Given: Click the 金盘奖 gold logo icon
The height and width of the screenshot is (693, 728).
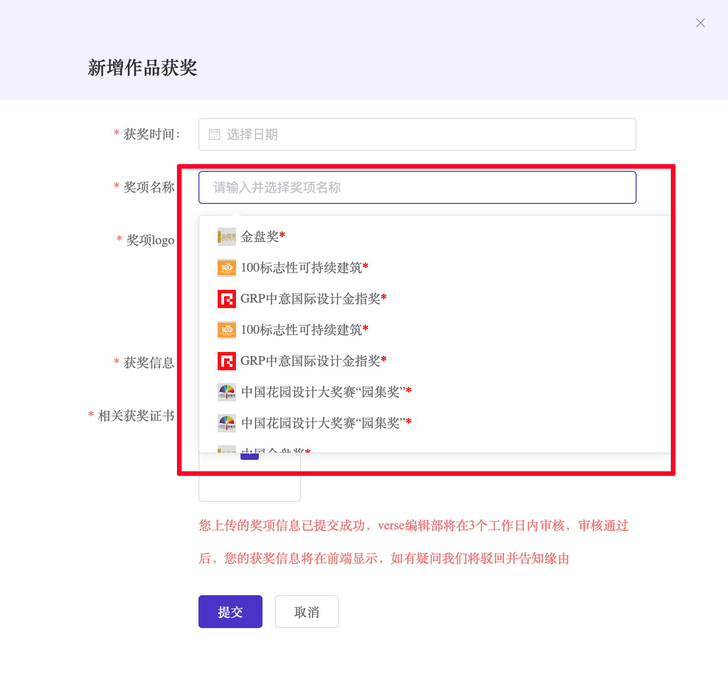Looking at the screenshot, I should click(226, 237).
